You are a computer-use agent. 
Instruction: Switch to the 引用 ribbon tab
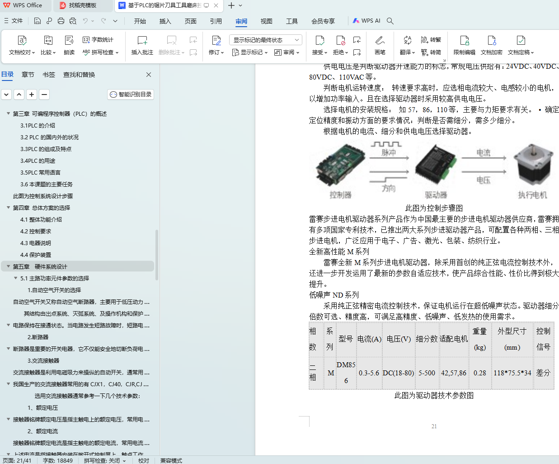[x=216, y=21]
